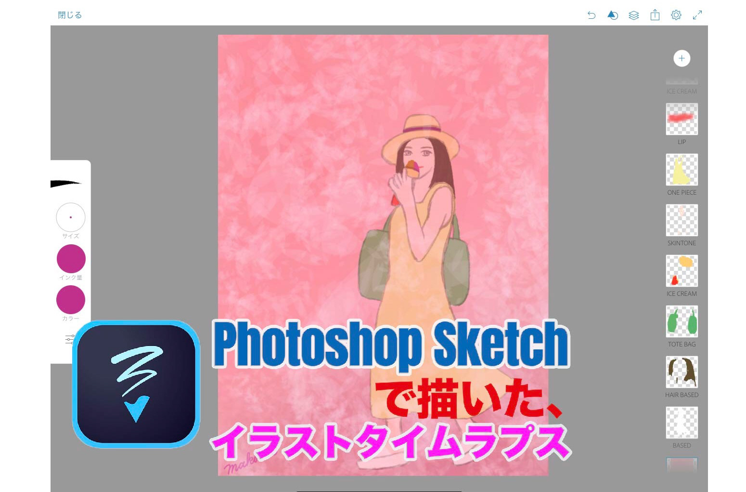Select the black brush stroke preview

click(66, 183)
